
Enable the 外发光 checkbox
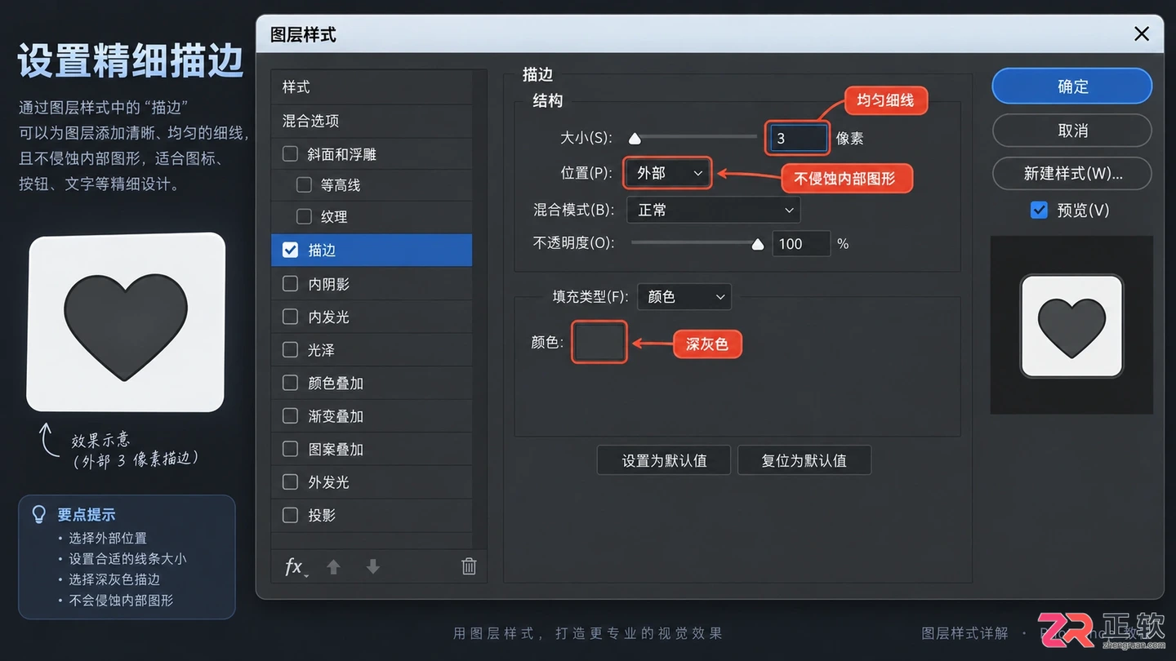point(290,482)
